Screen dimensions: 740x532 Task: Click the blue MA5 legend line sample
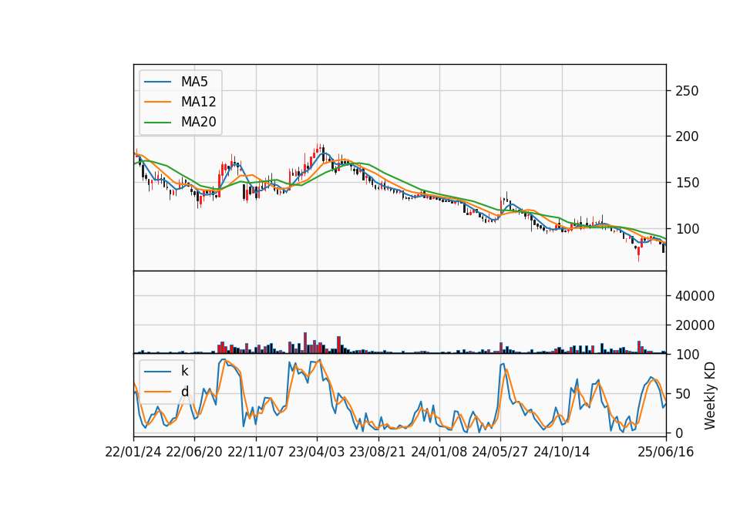click(x=157, y=82)
